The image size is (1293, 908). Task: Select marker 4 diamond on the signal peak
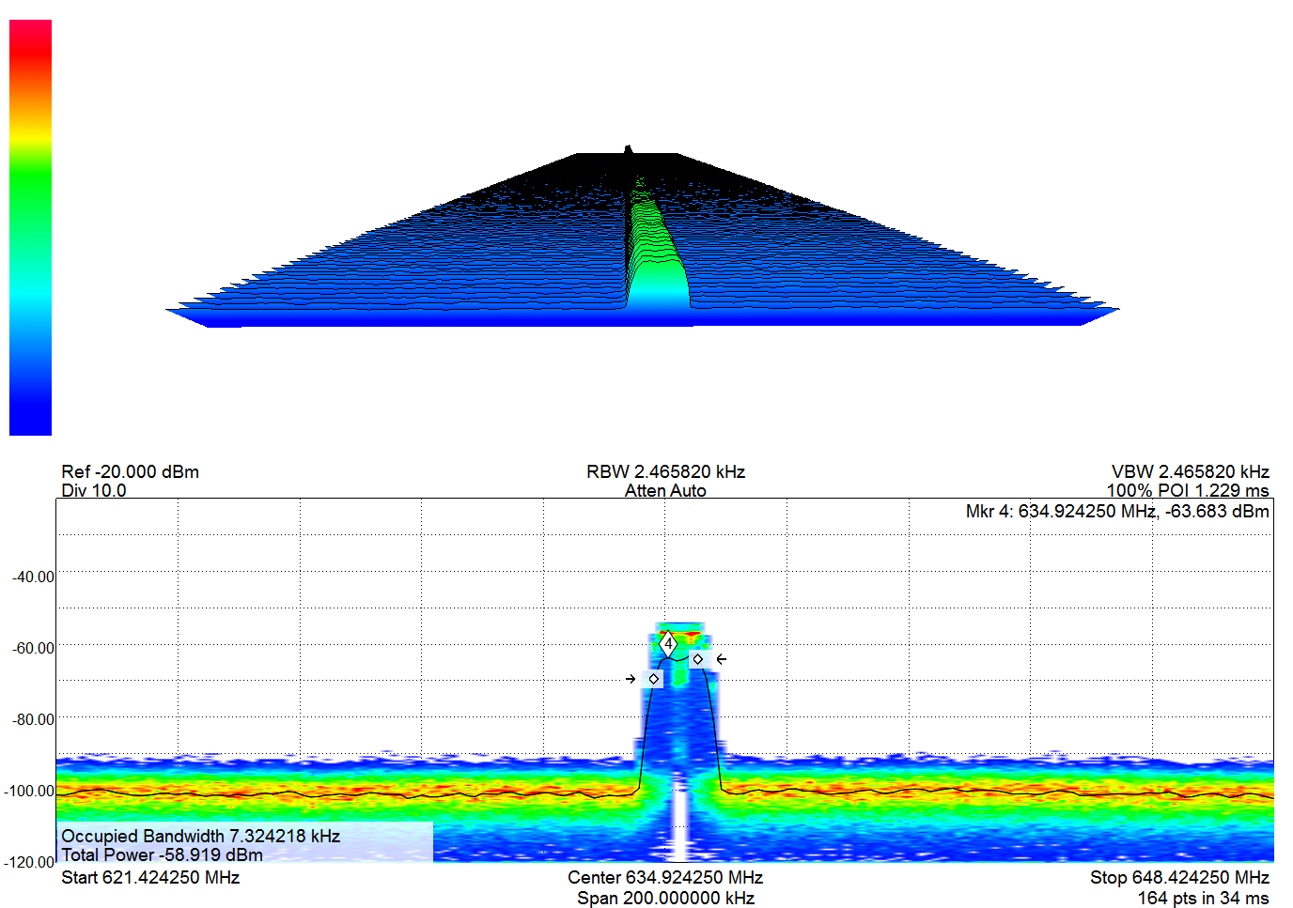668,644
